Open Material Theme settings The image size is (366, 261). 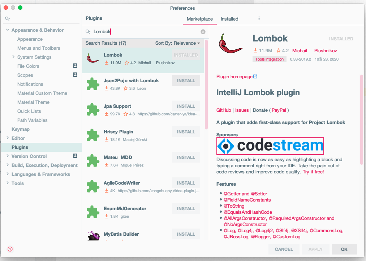(33, 102)
